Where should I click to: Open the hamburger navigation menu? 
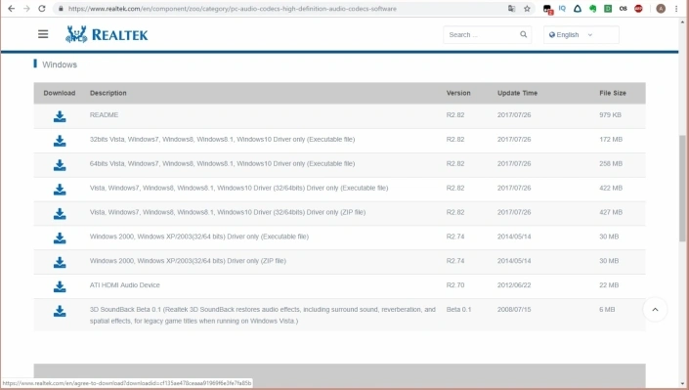click(43, 34)
